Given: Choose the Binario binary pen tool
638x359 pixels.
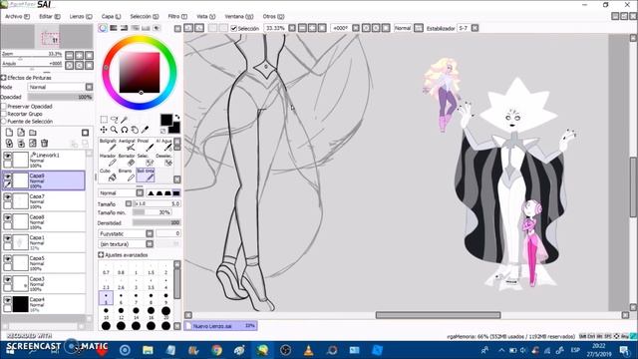Looking at the screenshot, I should pyautogui.click(x=127, y=176).
